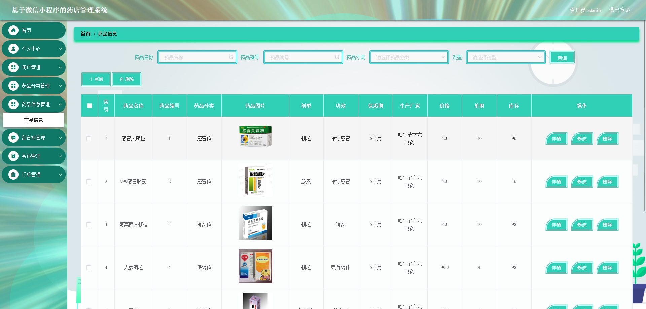Click 删除 for 999感冒胶囊 row
This screenshot has height=309, width=646.
click(x=607, y=182)
